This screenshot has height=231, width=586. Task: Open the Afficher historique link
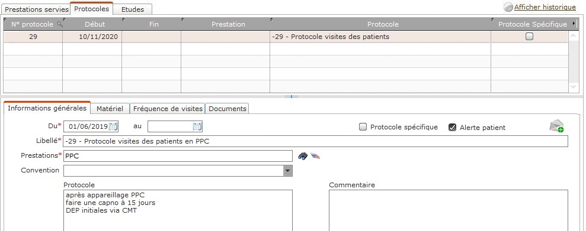(x=545, y=7)
